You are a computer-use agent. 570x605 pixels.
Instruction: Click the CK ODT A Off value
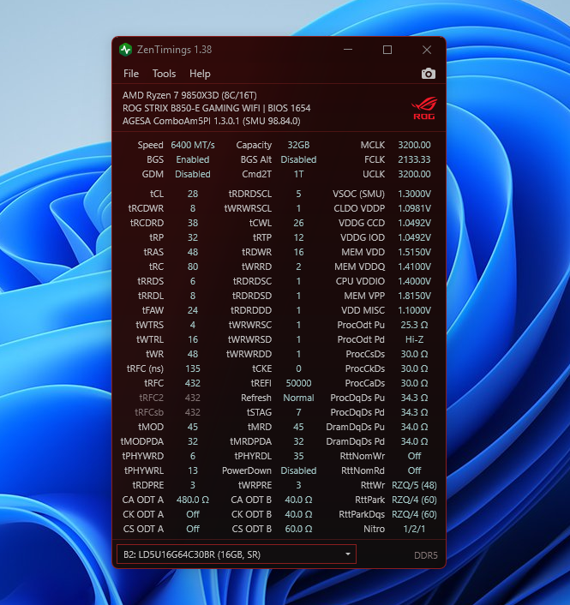(193, 514)
